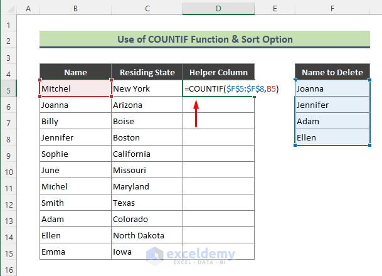The width and height of the screenshot is (382, 276).
Task: Click the Residing State header cell
Action: (147, 73)
